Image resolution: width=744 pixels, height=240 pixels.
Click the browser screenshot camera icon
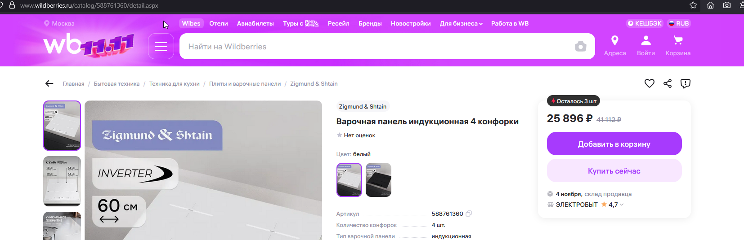(727, 5)
